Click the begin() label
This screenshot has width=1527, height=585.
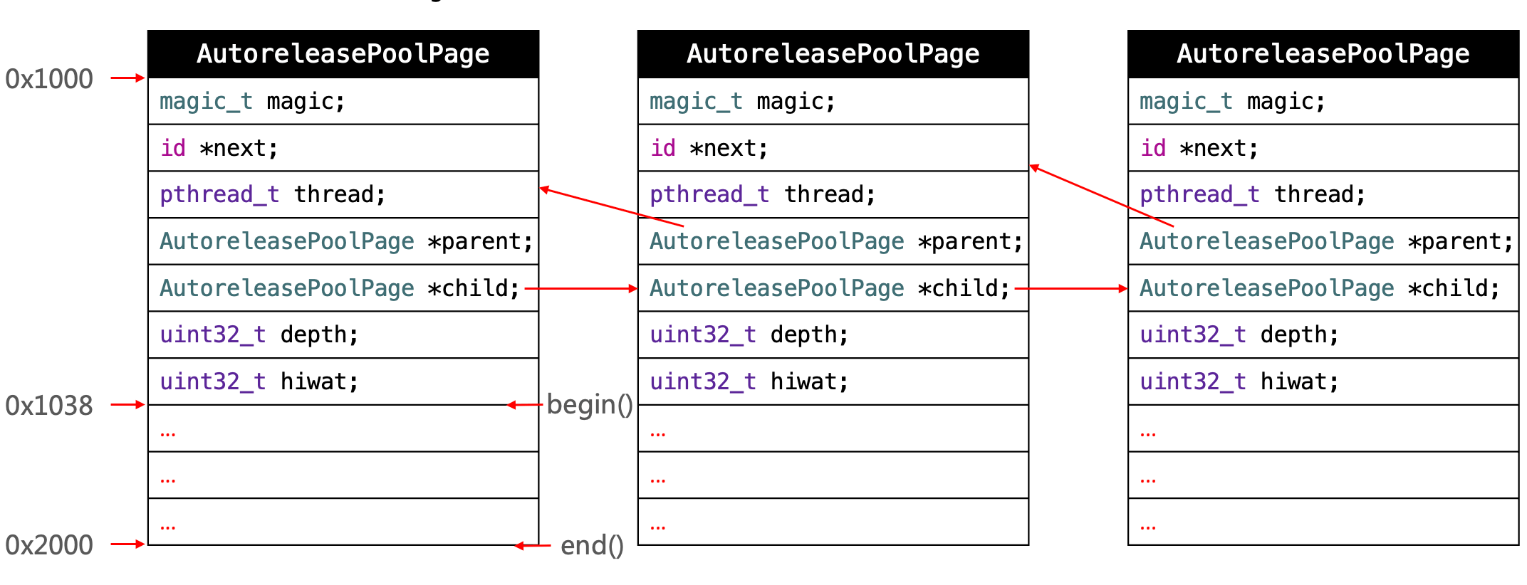(x=590, y=404)
